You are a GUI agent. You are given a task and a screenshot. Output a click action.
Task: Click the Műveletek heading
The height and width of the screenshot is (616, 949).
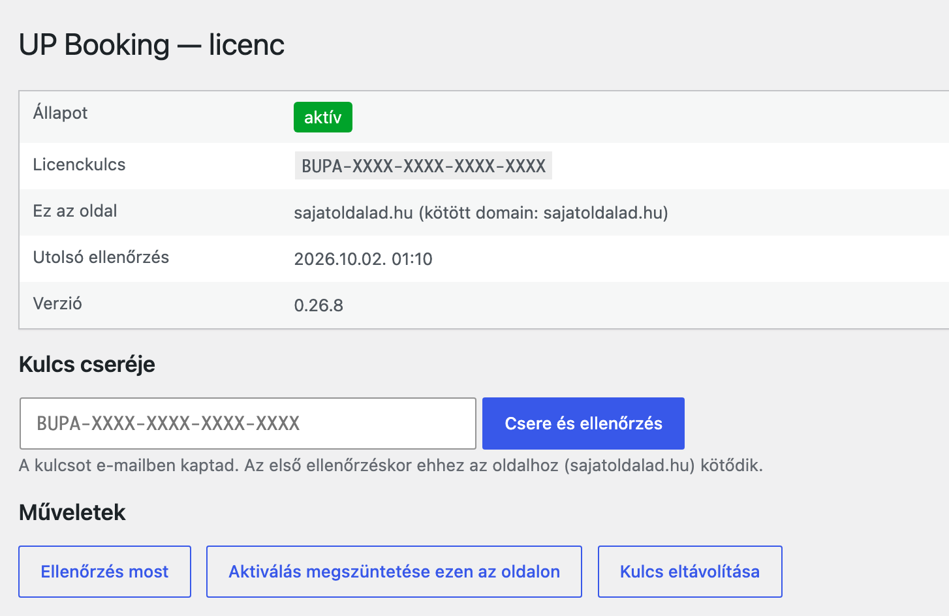tap(72, 512)
